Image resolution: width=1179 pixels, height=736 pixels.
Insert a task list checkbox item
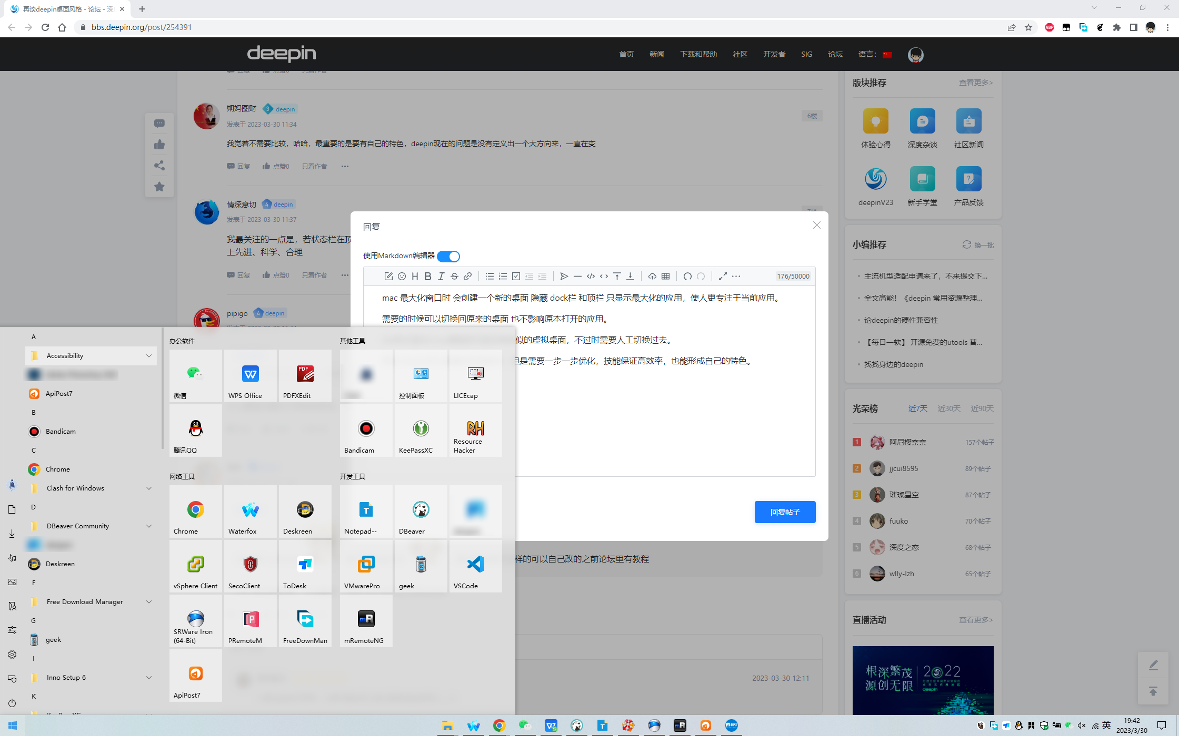click(x=516, y=276)
